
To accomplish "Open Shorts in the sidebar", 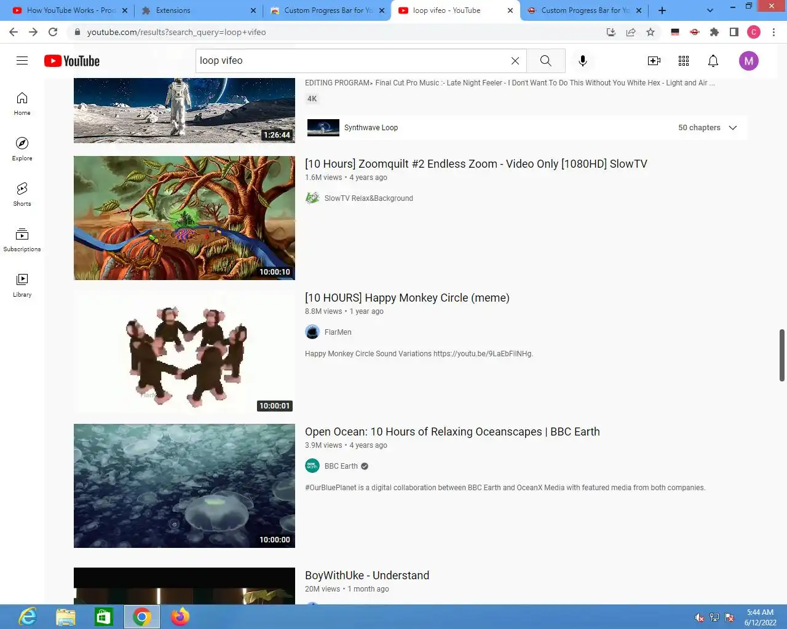I will tap(22, 195).
